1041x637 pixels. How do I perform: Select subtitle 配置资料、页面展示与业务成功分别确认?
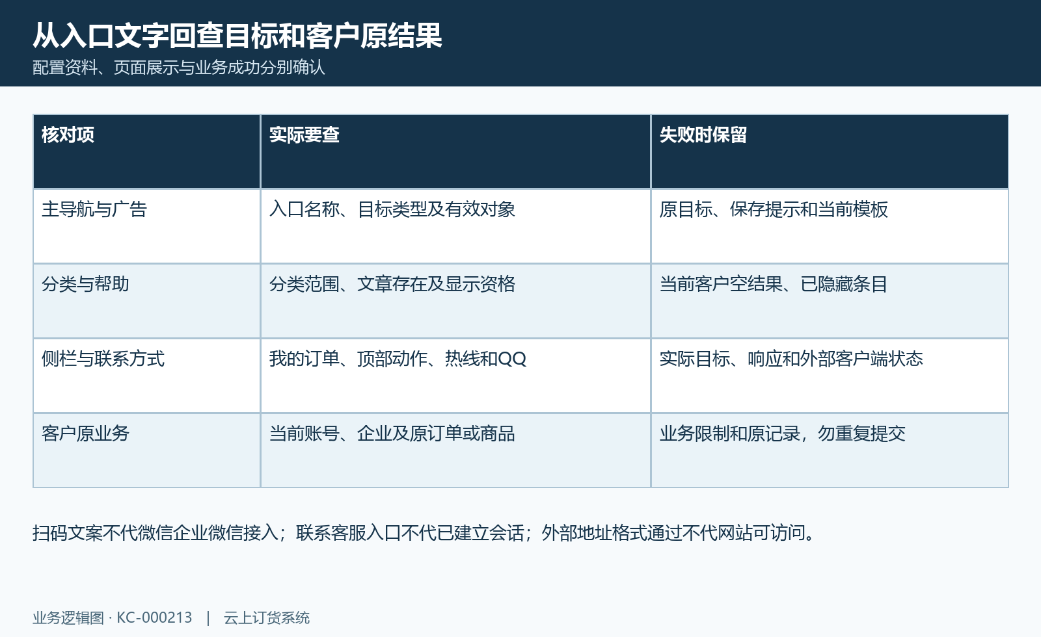[x=179, y=68]
